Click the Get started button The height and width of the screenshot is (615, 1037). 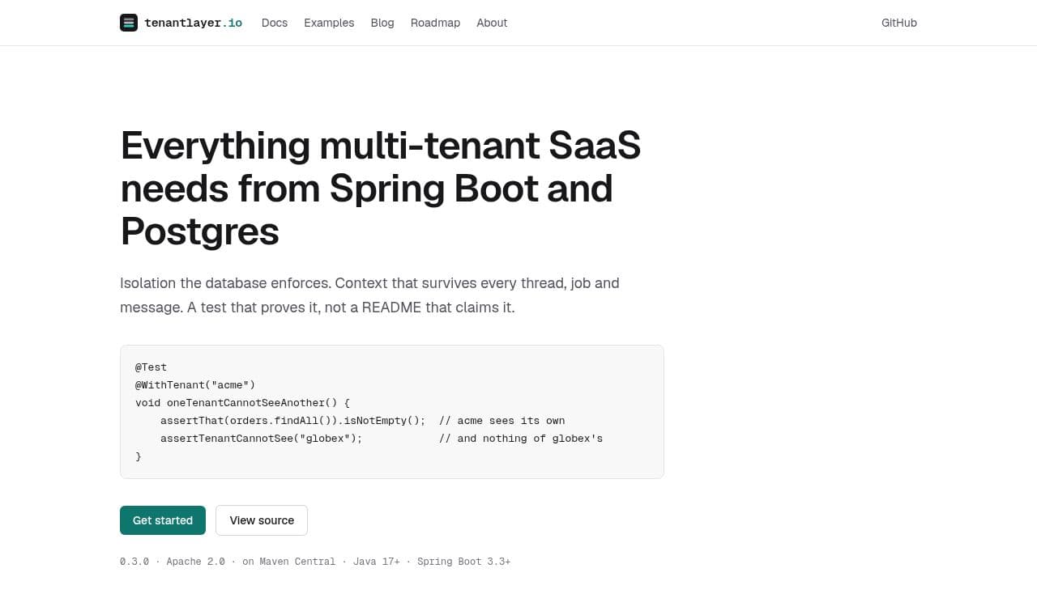coord(163,520)
